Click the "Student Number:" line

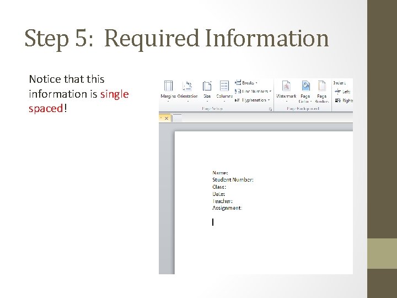[233, 180]
